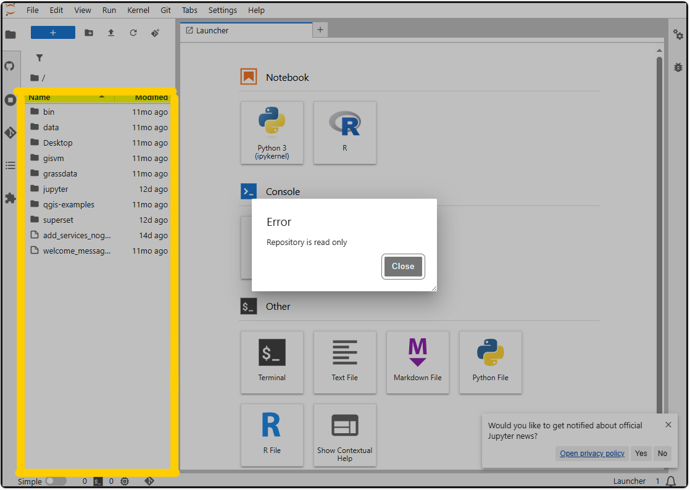Create a new Markdown File
Image resolution: width=690 pixels, height=490 pixels.
pyautogui.click(x=418, y=362)
